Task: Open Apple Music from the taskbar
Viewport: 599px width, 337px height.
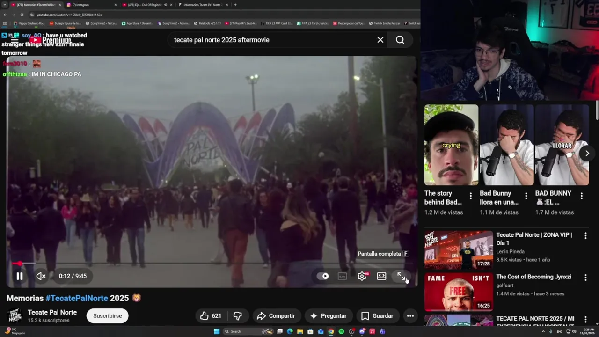Action: point(372,331)
